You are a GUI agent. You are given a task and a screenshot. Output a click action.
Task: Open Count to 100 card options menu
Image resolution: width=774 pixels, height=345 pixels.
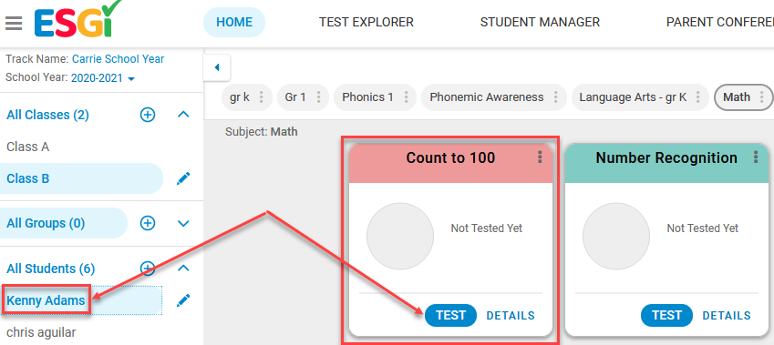[x=540, y=157]
